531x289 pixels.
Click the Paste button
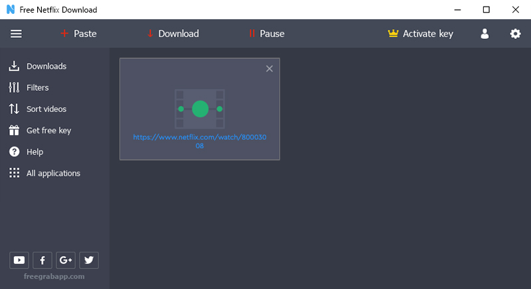point(78,34)
